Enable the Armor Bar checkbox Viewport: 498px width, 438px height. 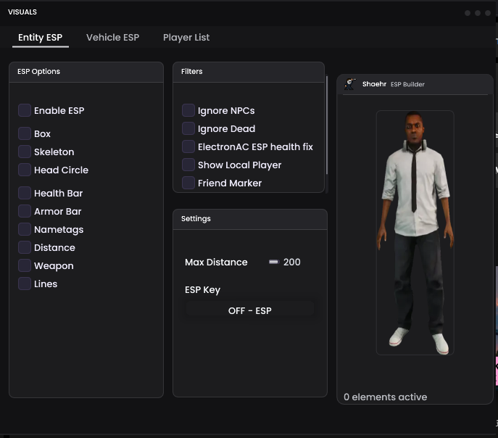[x=25, y=211]
